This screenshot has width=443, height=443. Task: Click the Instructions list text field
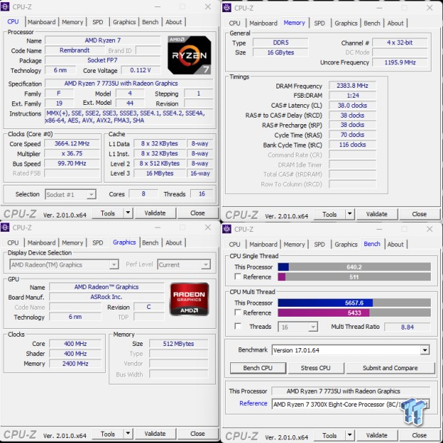pos(129,117)
